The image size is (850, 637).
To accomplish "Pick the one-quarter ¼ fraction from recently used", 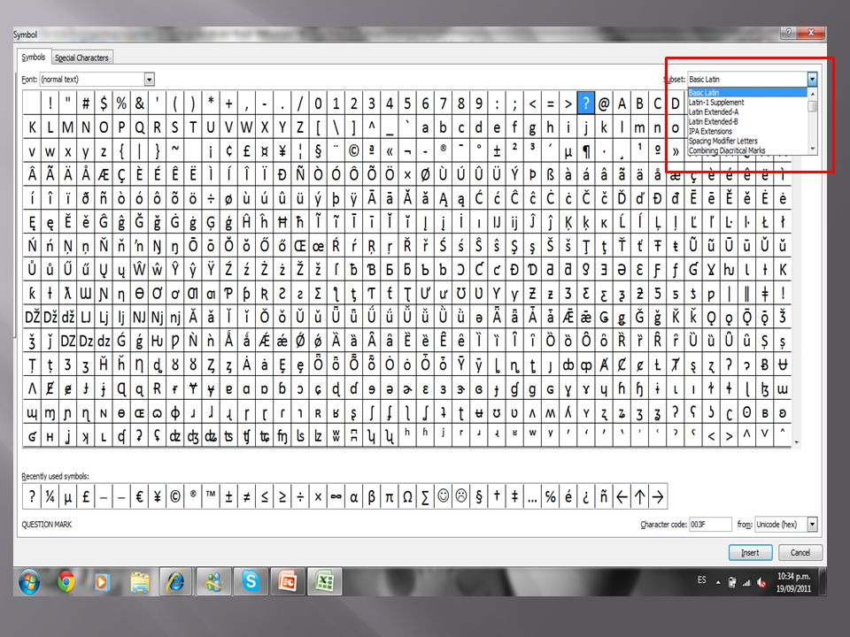I will click(x=50, y=496).
